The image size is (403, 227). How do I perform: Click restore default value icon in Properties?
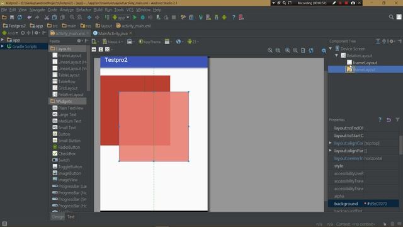coord(389,120)
